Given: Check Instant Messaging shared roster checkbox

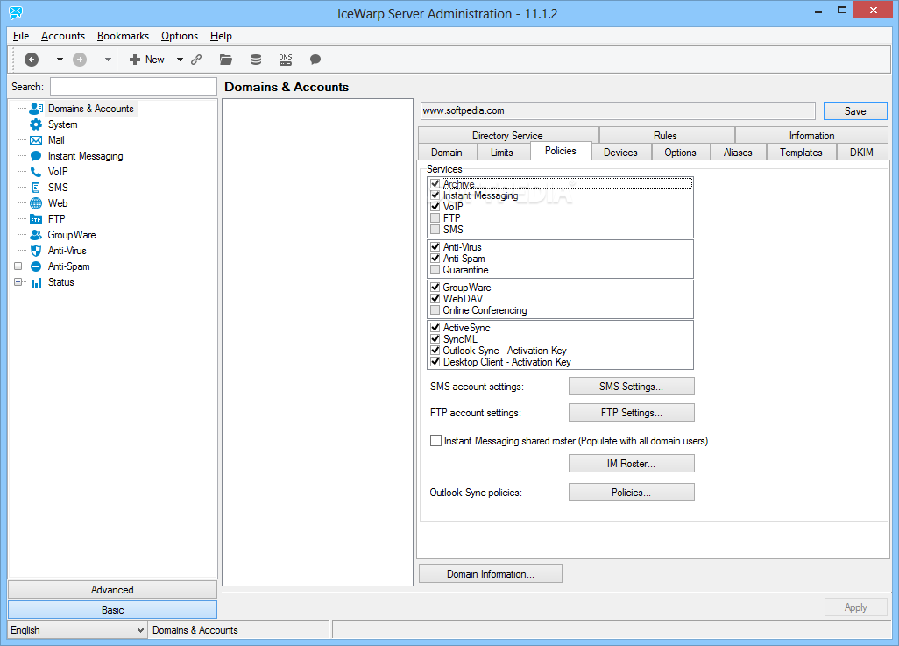Looking at the screenshot, I should coord(435,441).
